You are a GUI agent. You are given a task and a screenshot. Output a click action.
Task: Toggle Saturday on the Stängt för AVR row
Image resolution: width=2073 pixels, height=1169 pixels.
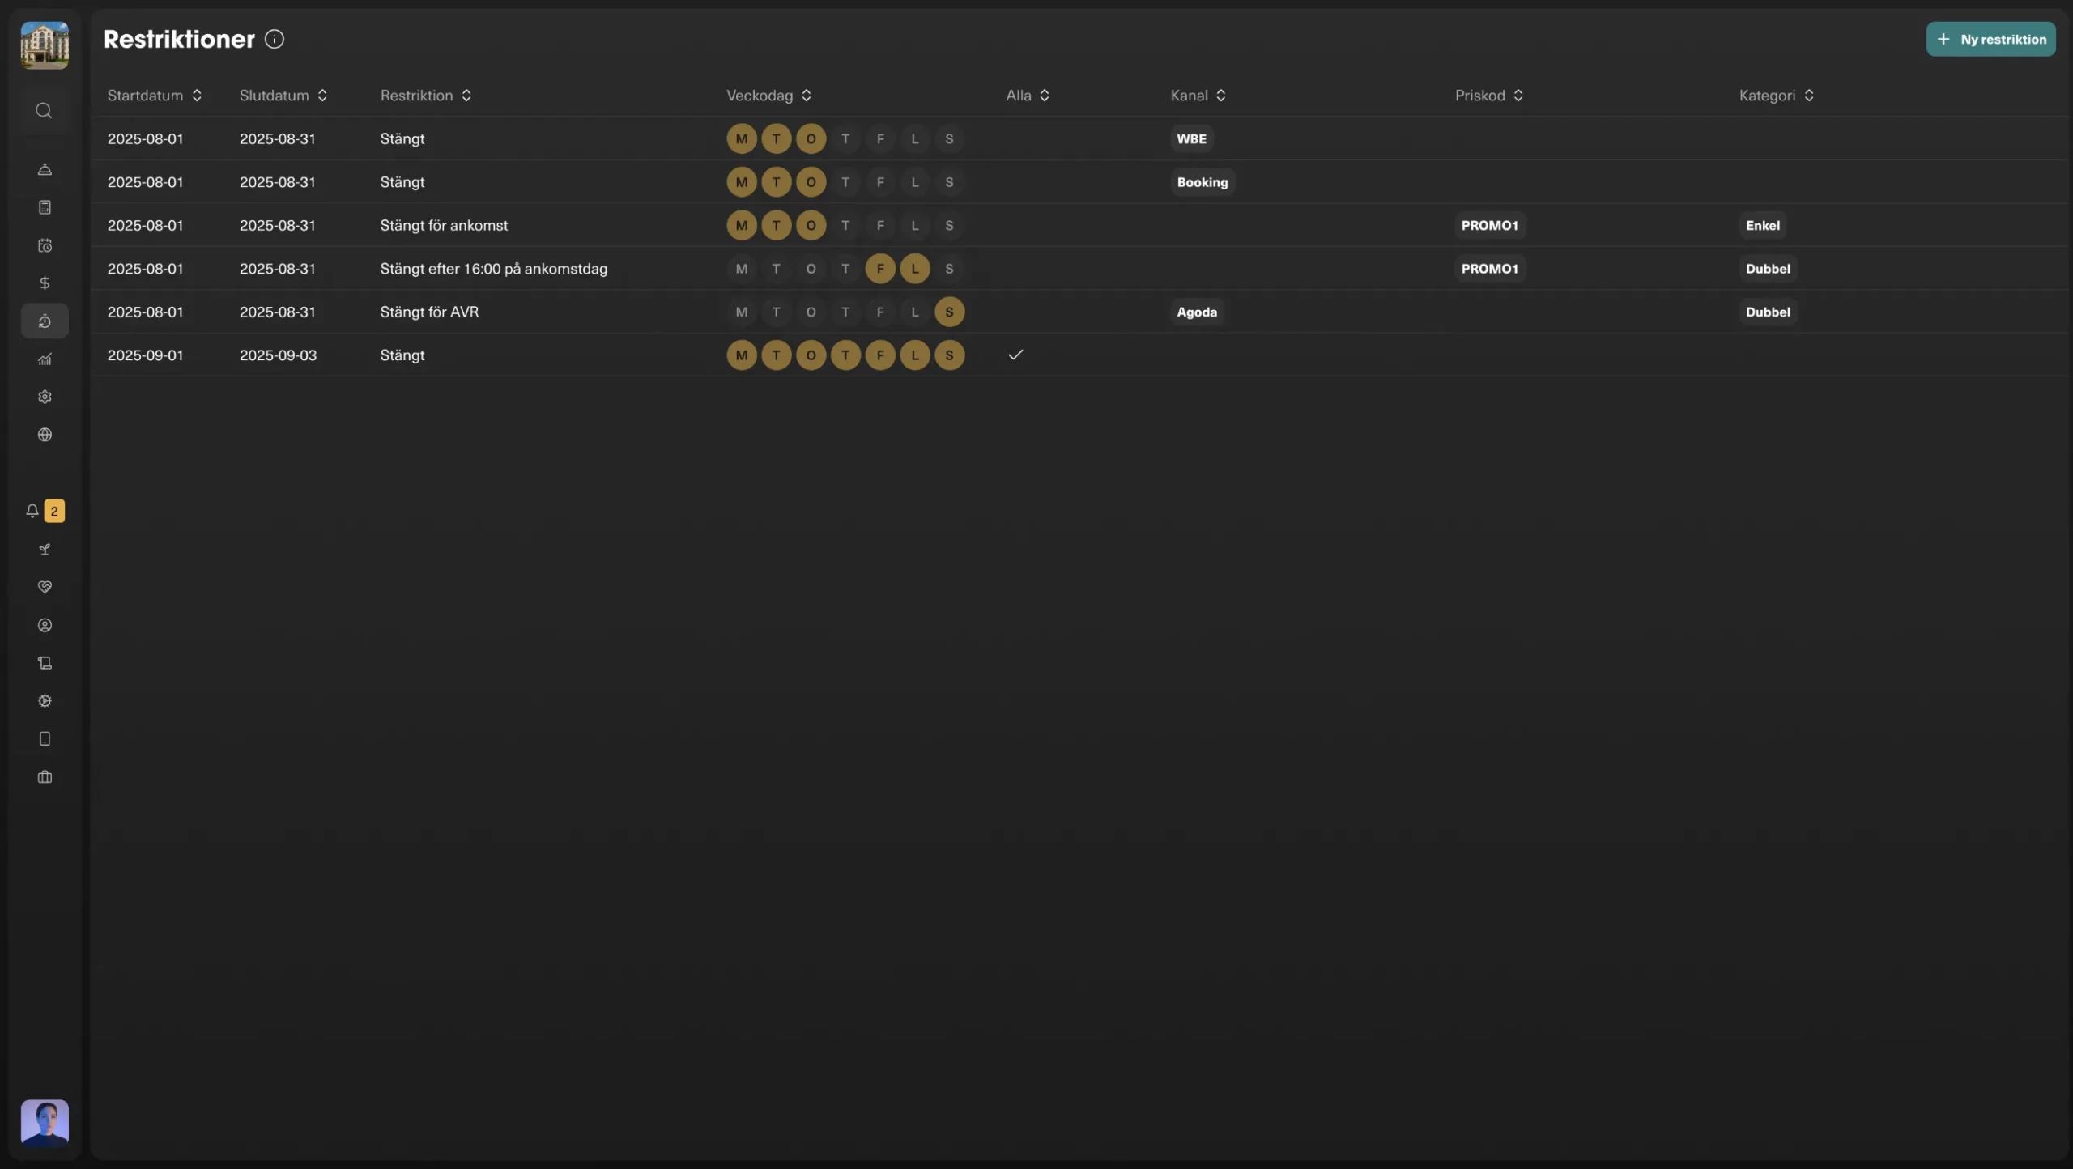click(x=913, y=312)
